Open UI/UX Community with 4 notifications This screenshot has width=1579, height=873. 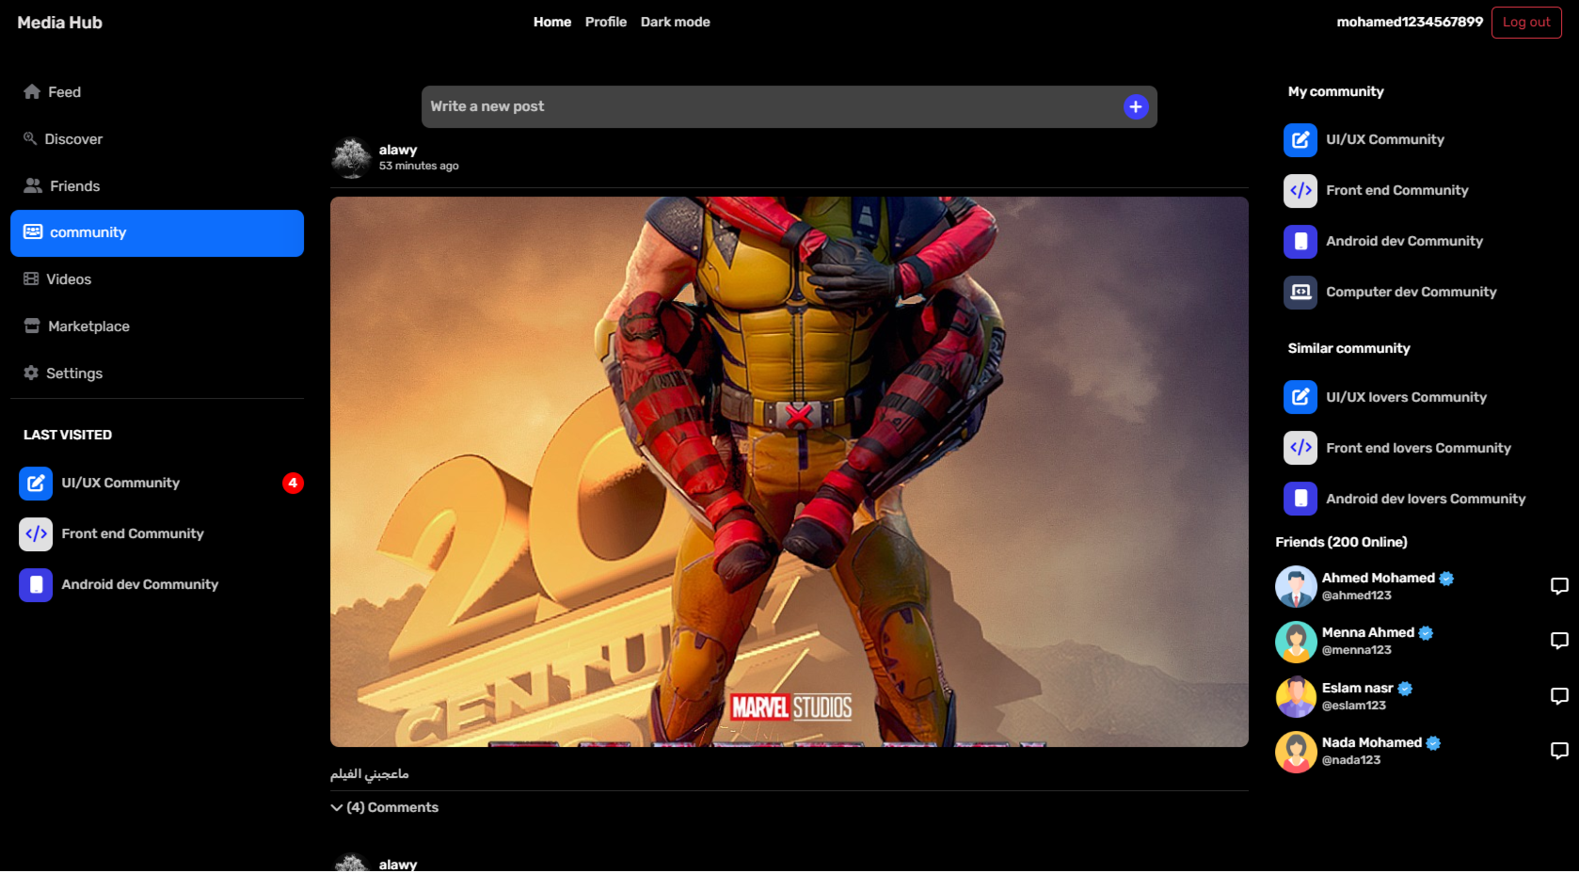pos(120,483)
